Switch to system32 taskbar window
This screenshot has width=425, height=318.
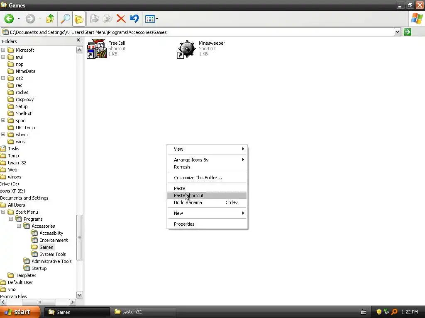143,312
